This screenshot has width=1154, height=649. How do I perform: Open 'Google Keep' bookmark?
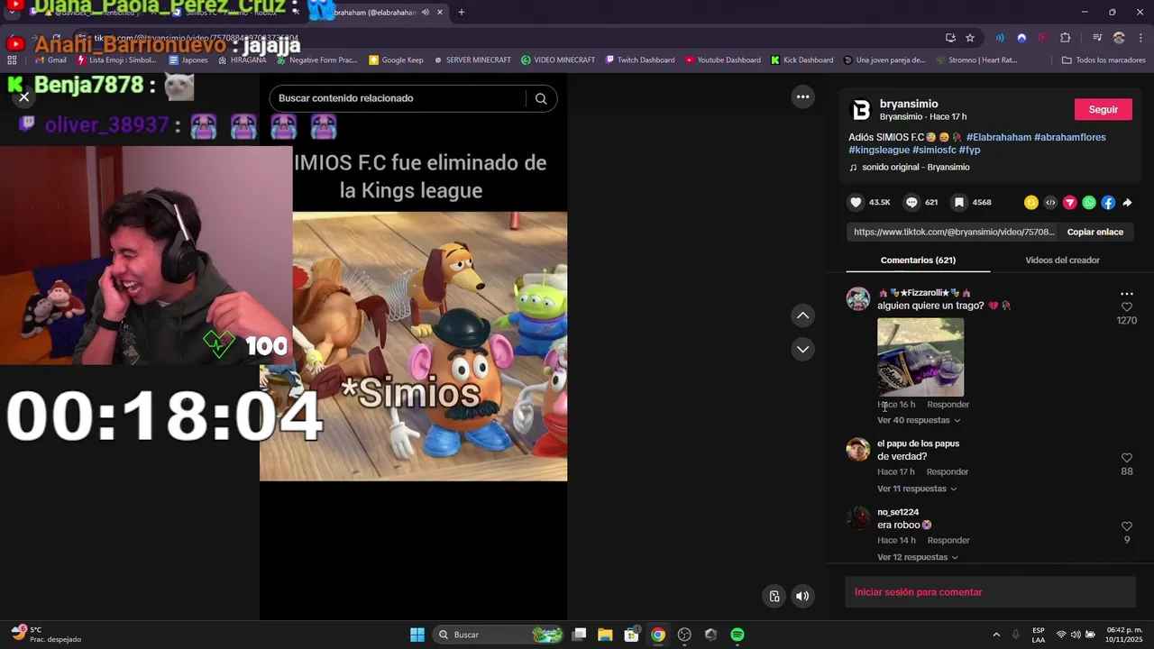click(x=396, y=60)
